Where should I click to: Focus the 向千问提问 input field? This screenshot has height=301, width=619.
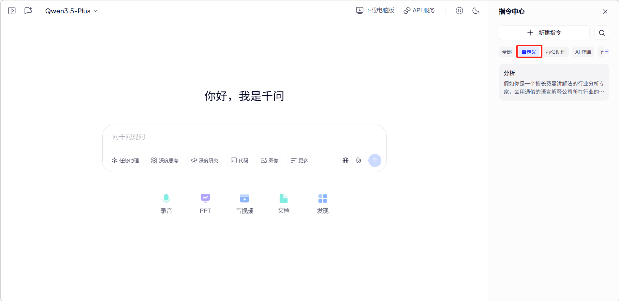(244, 137)
